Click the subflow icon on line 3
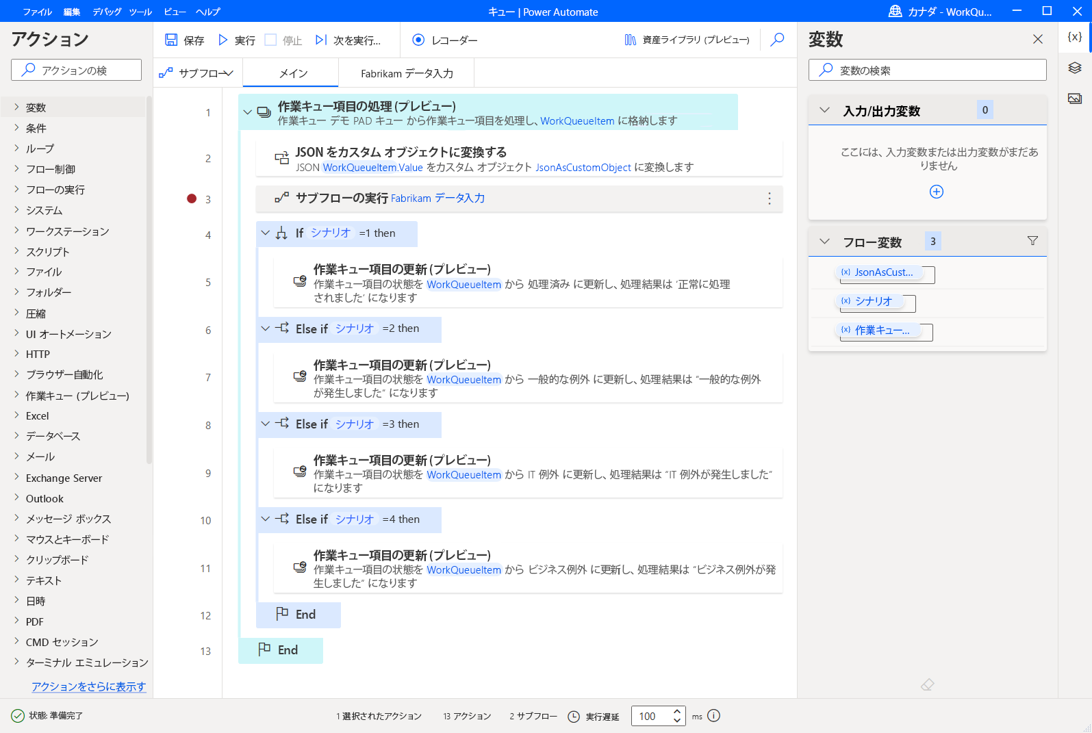Image resolution: width=1092 pixels, height=733 pixels. (x=281, y=198)
